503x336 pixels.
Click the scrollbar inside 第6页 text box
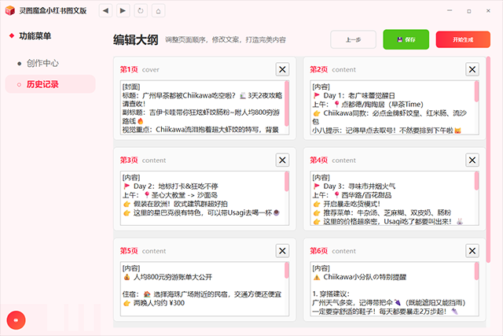(477, 271)
